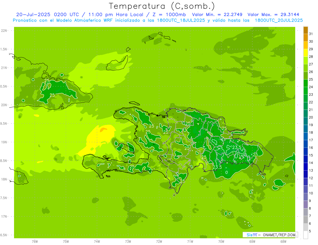
Task: Click the legend value 27
Action: 311,64
